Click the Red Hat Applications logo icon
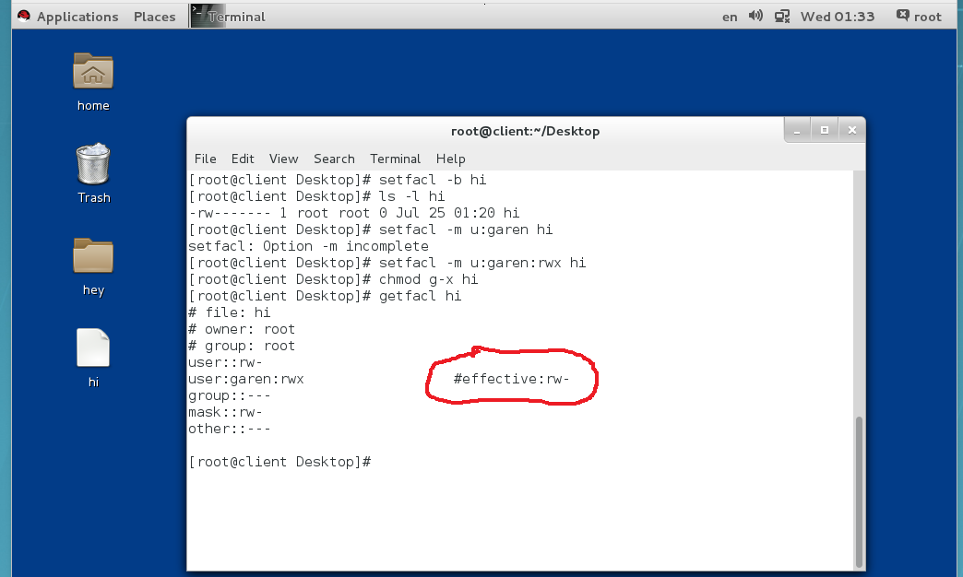 click(x=23, y=17)
